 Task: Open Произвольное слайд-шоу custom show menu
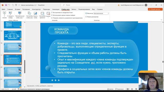tap(20, 15)
